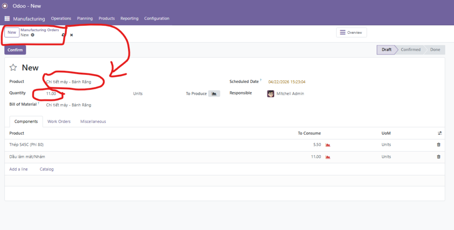The height and width of the screenshot is (230, 454).
Task: Open column options toggle in components table
Action: 439,133
